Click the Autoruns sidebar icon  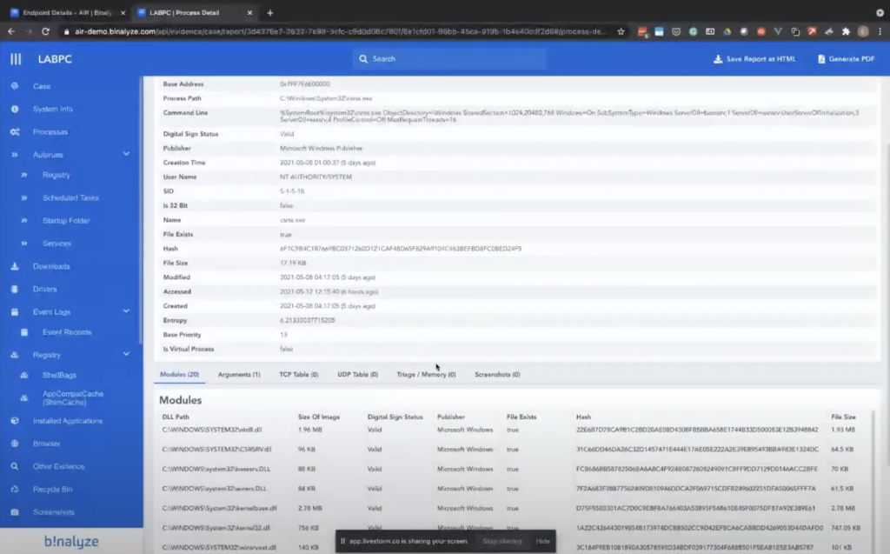pyautogui.click(x=15, y=155)
